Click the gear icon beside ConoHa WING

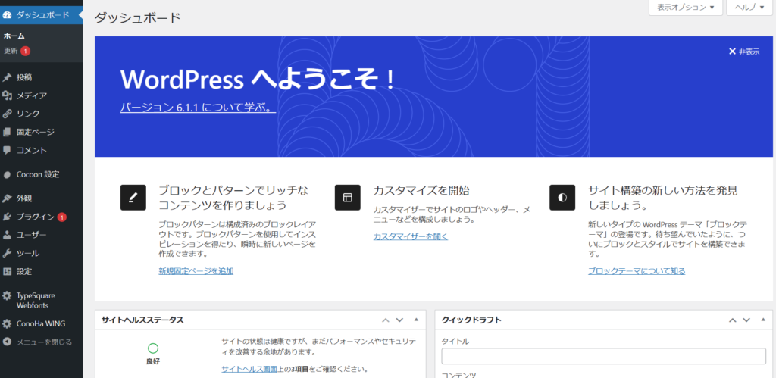click(7, 324)
